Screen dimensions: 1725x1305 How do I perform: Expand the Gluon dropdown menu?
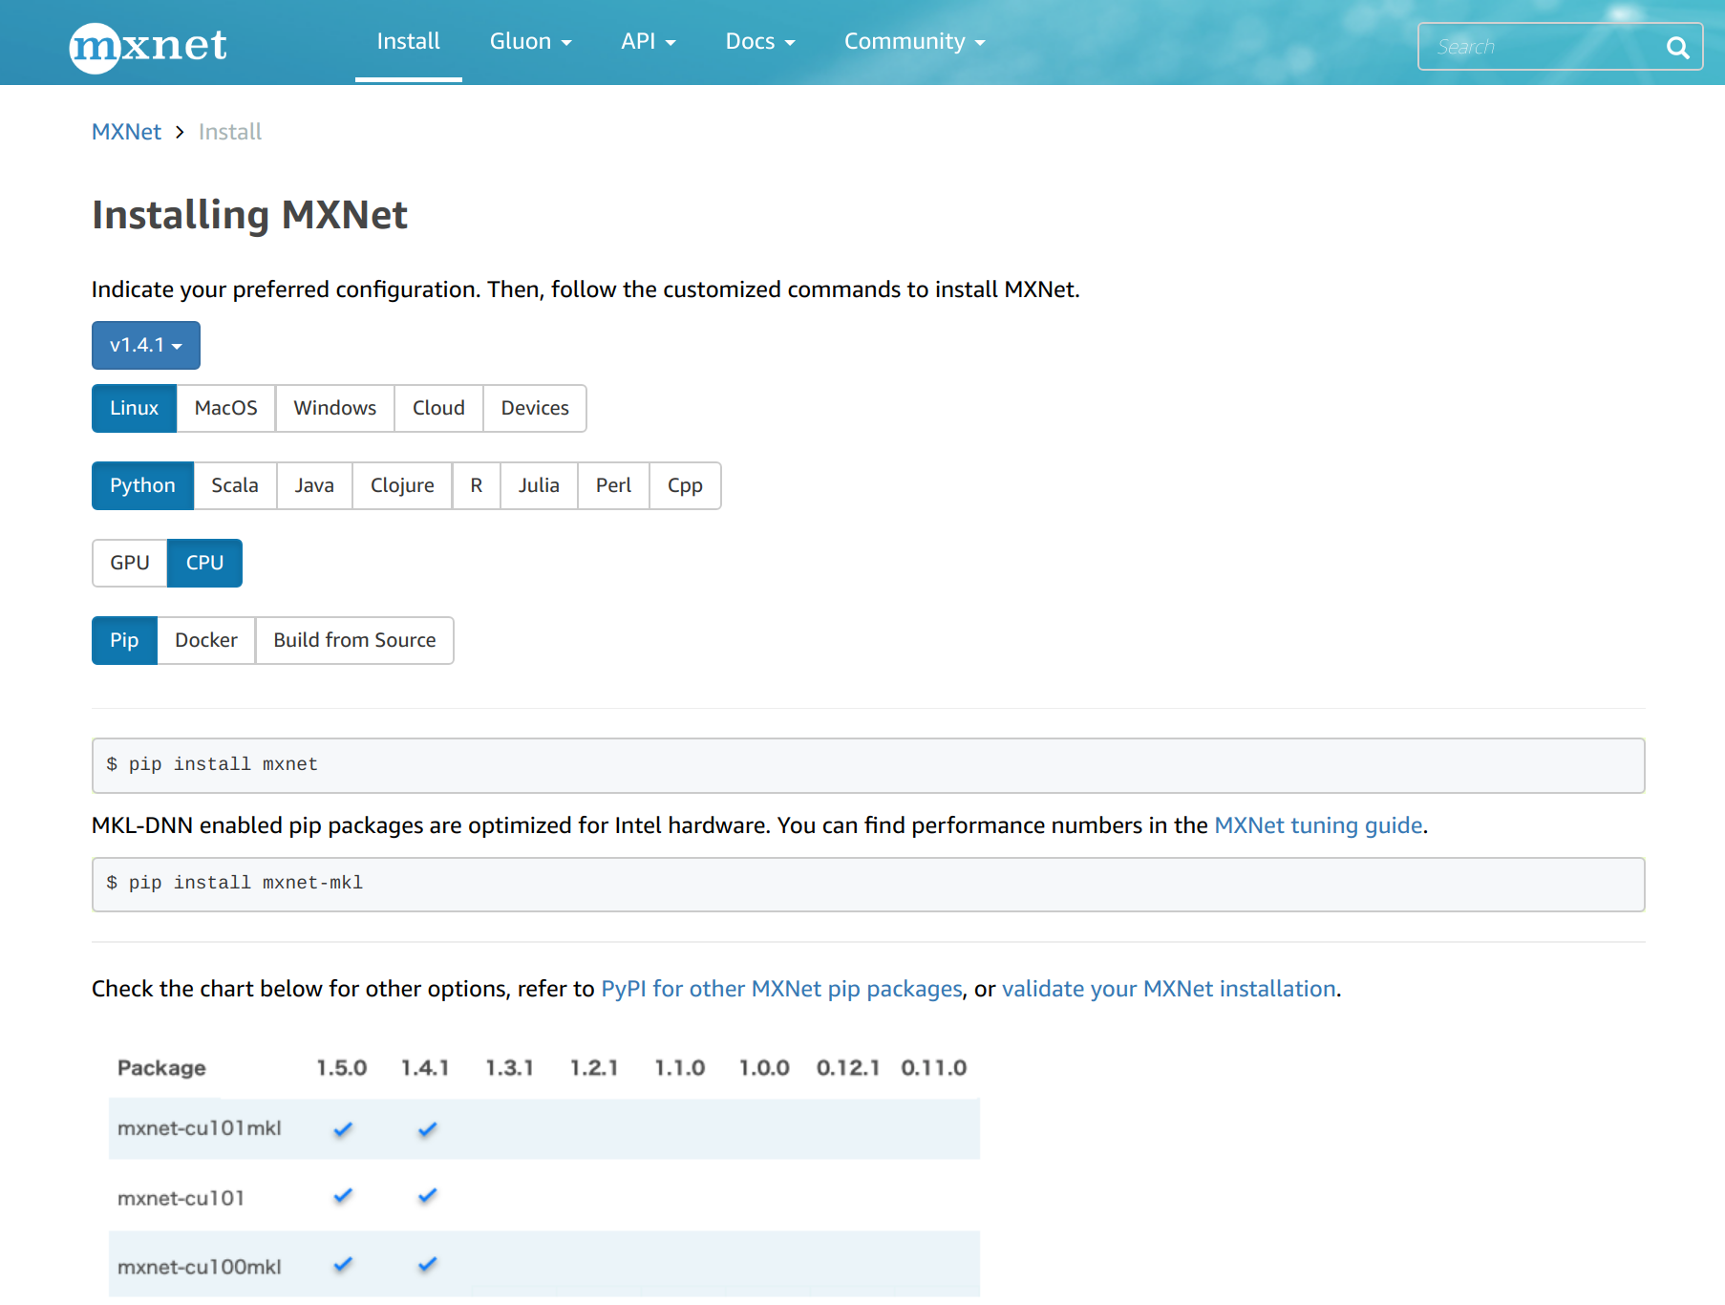click(530, 41)
